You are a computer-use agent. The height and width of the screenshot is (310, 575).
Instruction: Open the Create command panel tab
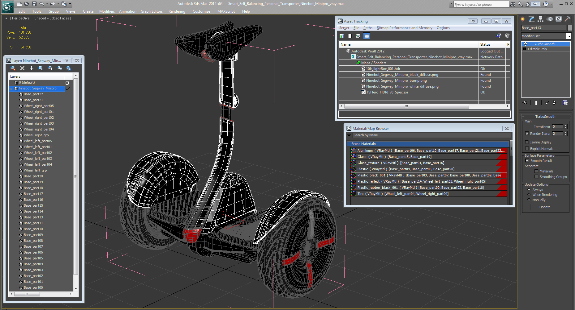tap(523, 19)
